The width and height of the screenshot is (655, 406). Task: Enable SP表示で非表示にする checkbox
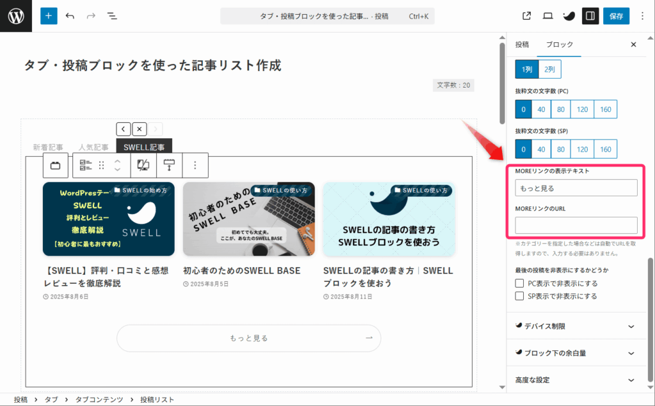519,296
